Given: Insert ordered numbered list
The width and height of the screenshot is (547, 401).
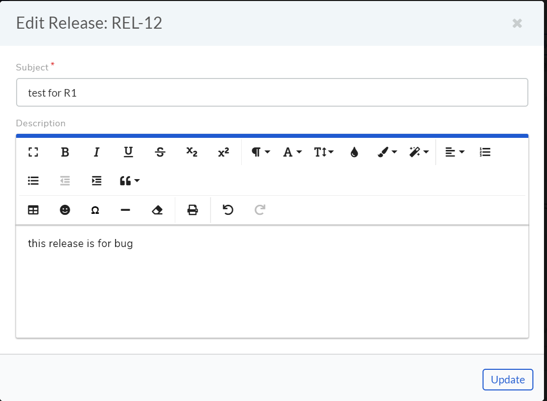Looking at the screenshot, I should tap(485, 152).
